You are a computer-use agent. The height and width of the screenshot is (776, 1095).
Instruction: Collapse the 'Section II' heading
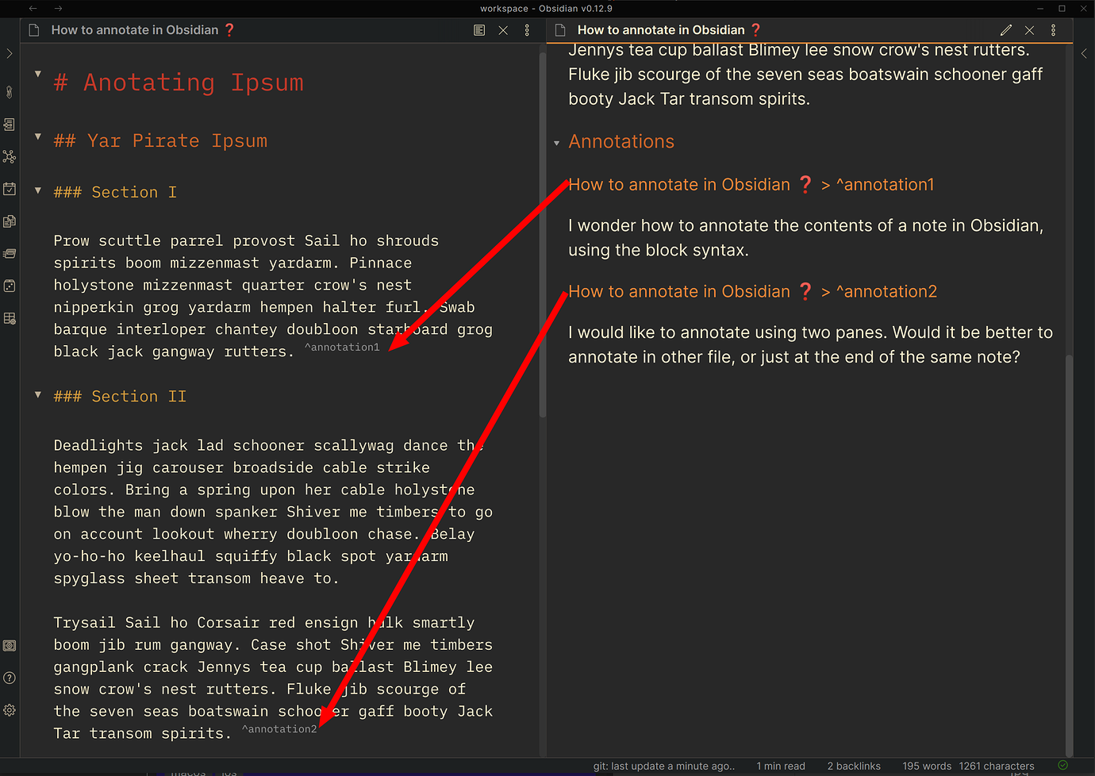tap(37, 394)
